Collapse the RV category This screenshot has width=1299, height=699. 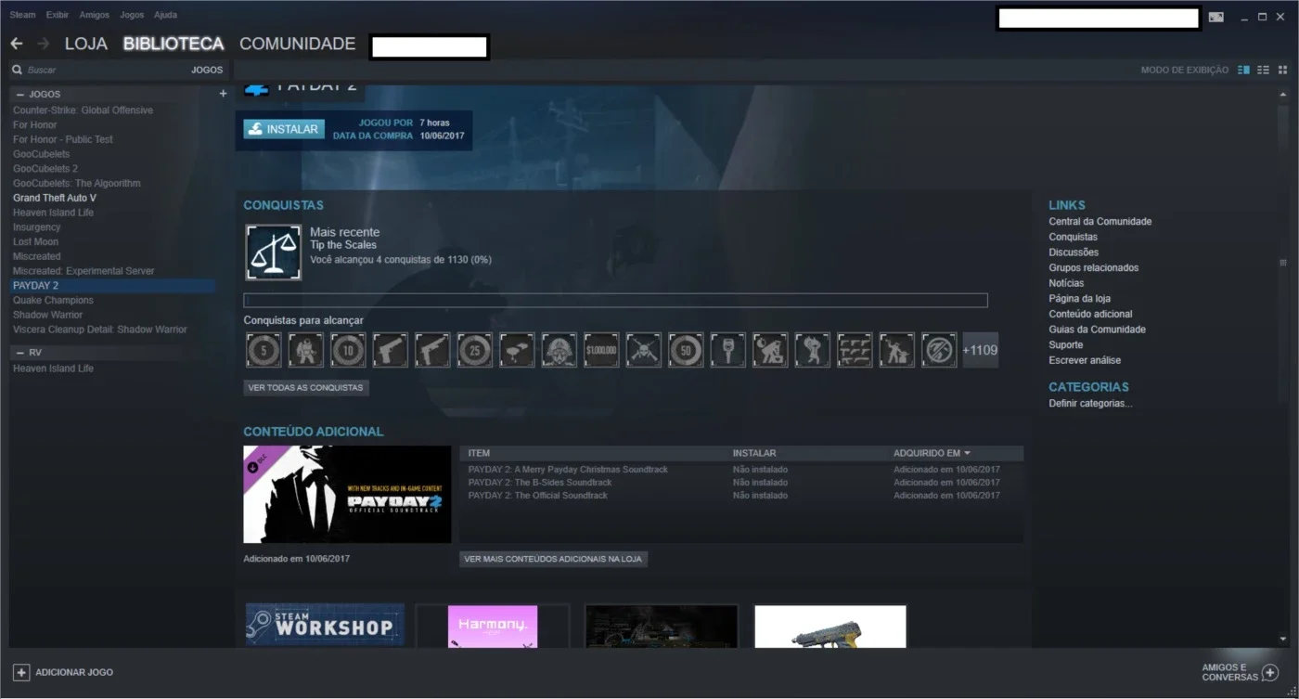pyautogui.click(x=20, y=353)
